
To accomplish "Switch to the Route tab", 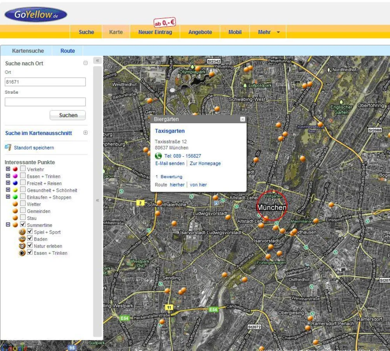I will pos(67,51).
